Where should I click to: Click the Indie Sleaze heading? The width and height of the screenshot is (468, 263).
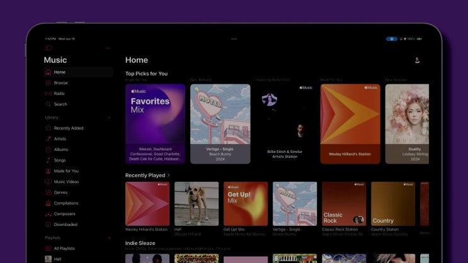(x=140, y=243)
